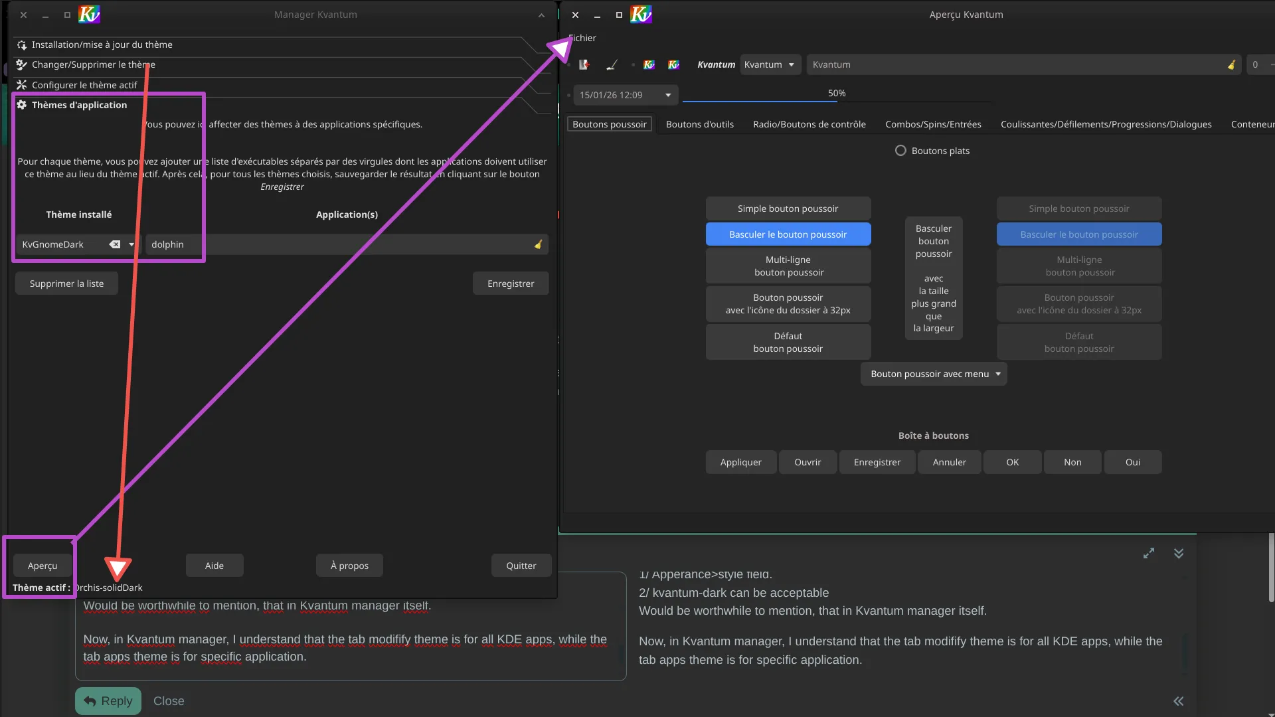Screen dimensions: 1275x717
Task: Click the clear-text broom in the dolphin field
Action: 538,244
